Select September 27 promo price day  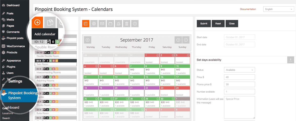pos(121,102)
